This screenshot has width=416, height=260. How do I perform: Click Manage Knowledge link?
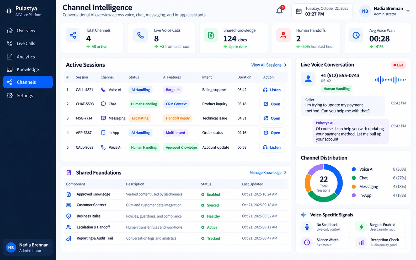tap(268, 172)
